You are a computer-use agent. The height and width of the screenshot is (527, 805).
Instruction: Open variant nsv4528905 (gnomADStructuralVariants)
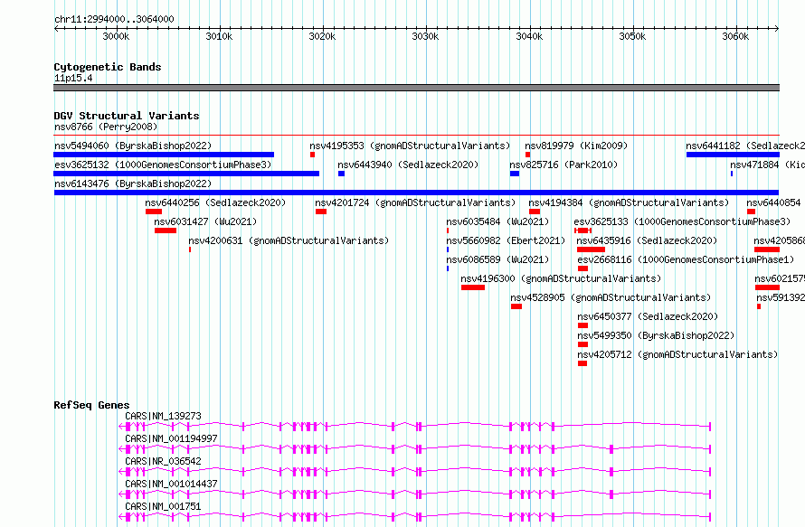point(611,297)
